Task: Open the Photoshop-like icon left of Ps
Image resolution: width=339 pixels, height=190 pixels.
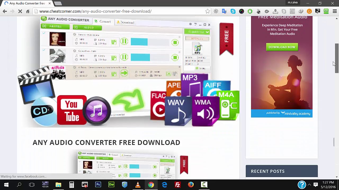Action: coord(85,185)
